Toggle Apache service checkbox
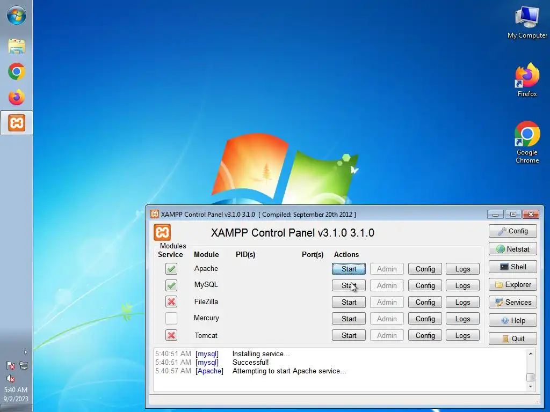Screen dimensions: 550x412 171,269
